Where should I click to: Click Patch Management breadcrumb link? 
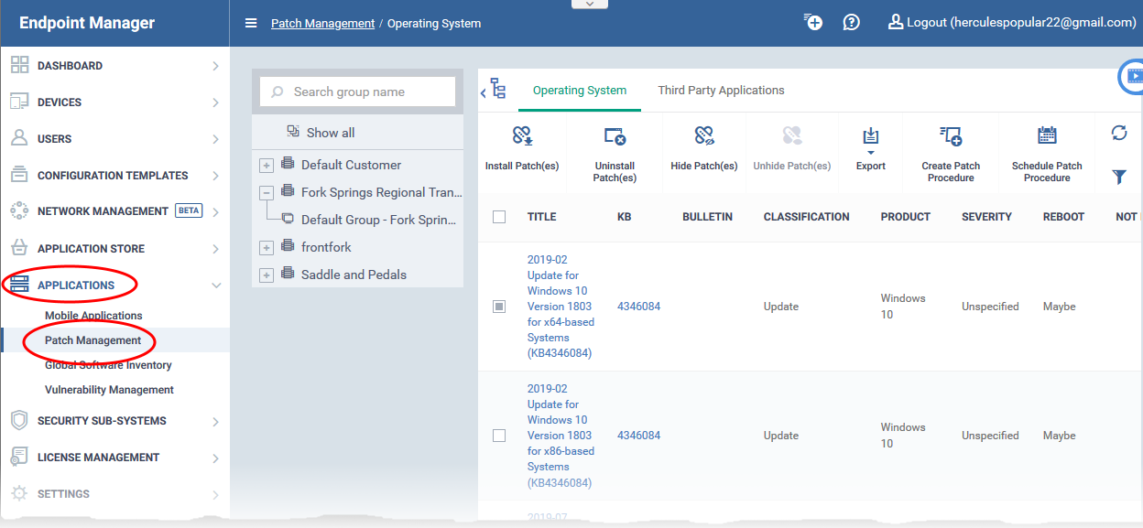pyautogui.click(x=322, y=23)
